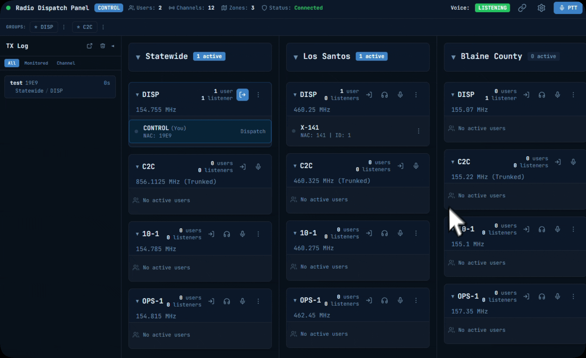Viewport: 586px width, 358px height.
Task: Toggle transmit mic on Los Santos C2C
Action: 416,166
